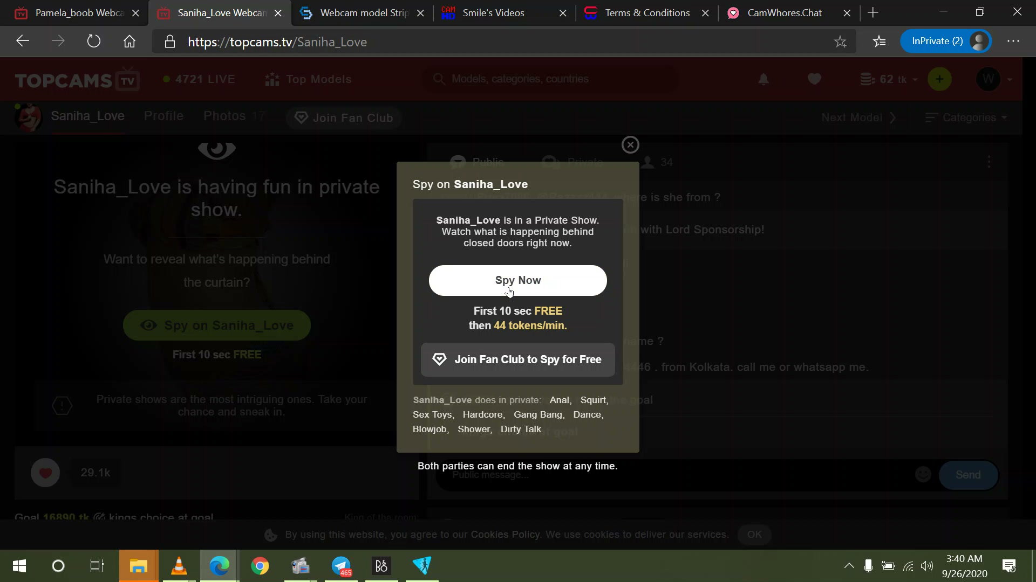Click the browser forward arrow

point(58,41)
